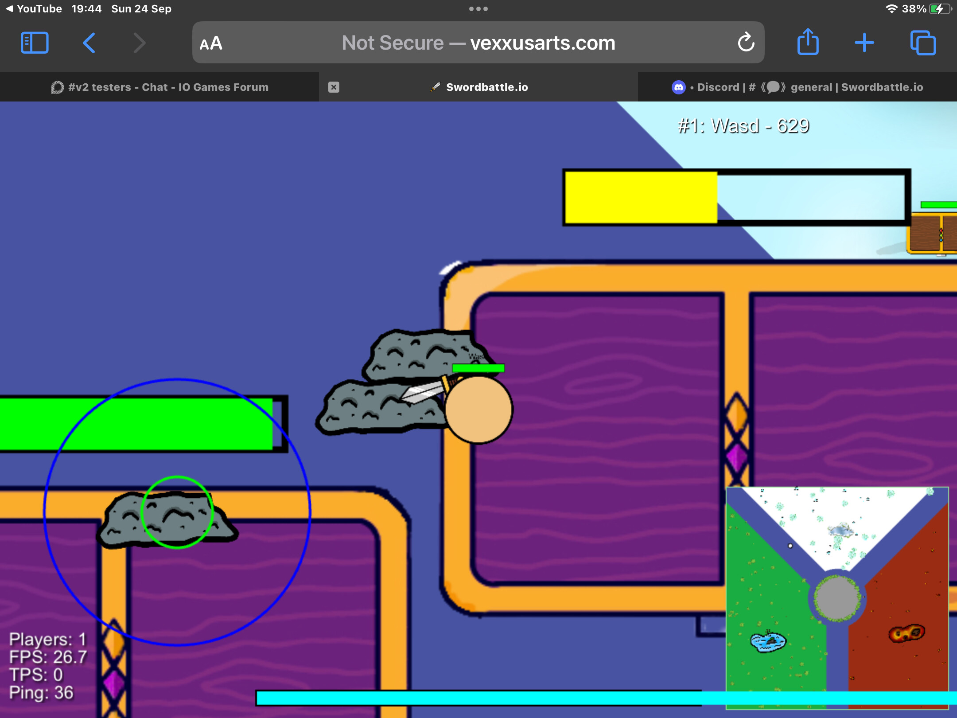Open the AA reader text options
This screenshot has height=718, width=957.
point(211,43)
